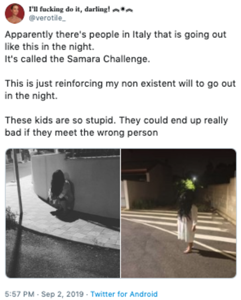Click the bold display name above @verotile_
The width and height of the screenshot is (241, 300).
69,9
